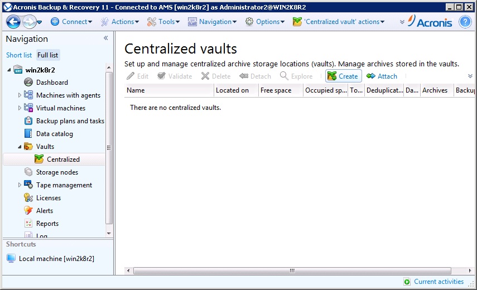Viewport: 477px width, 290px height.
Task: Switch to Full list view
Action: 48,55
